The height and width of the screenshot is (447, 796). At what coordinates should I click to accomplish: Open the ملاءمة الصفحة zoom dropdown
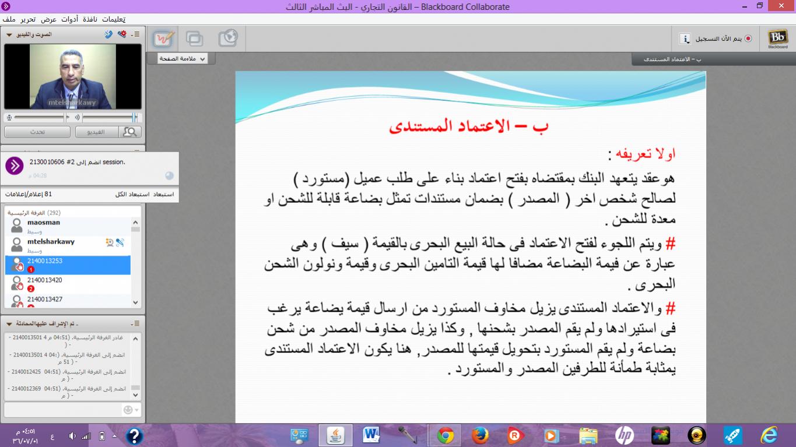point(181,59)
